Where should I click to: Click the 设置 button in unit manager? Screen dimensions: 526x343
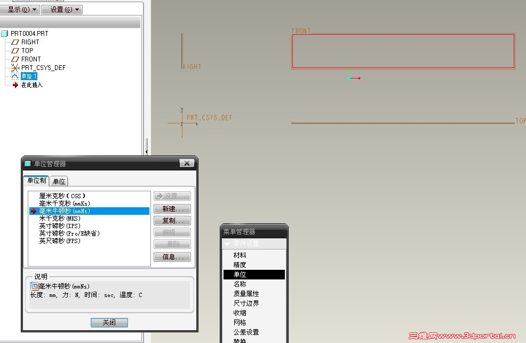coord(172,196)
